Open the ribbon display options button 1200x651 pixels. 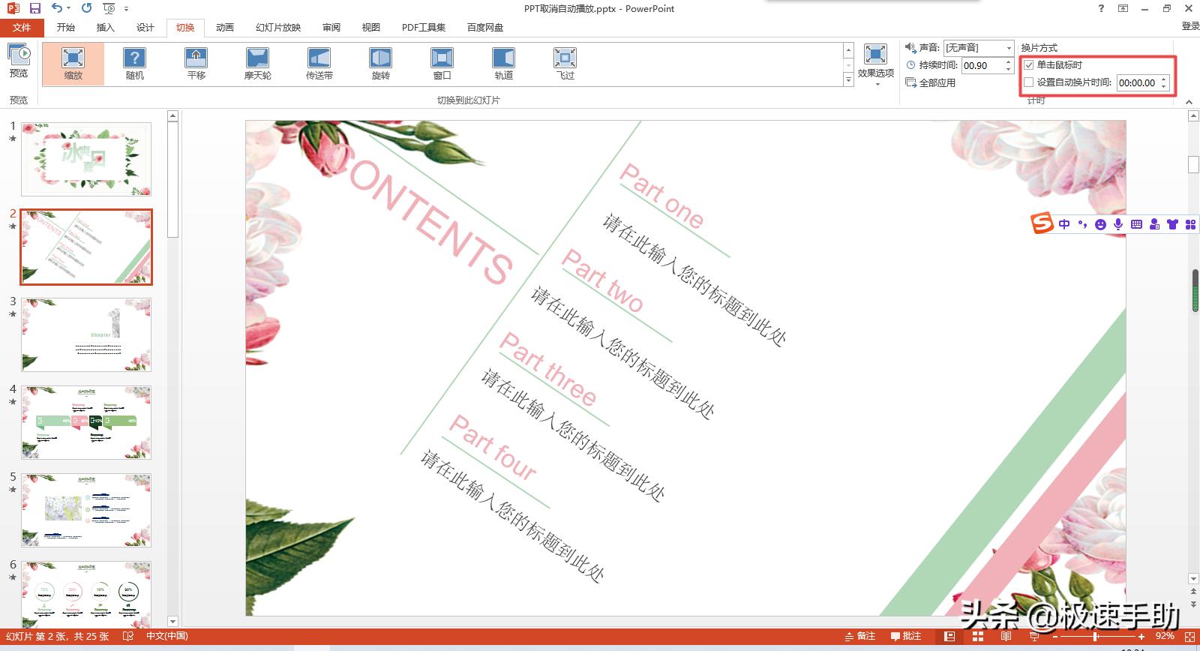[1123, 8]
